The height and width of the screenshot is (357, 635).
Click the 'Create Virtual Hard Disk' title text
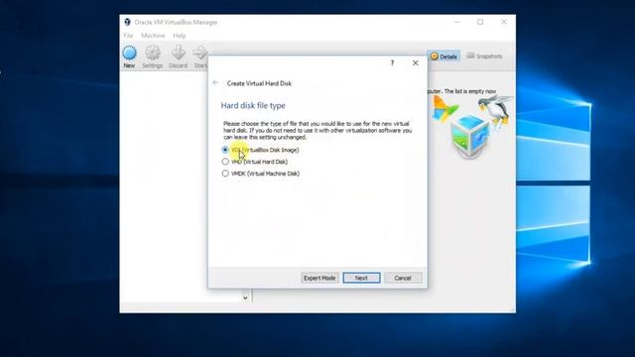[x=259, y=83]
